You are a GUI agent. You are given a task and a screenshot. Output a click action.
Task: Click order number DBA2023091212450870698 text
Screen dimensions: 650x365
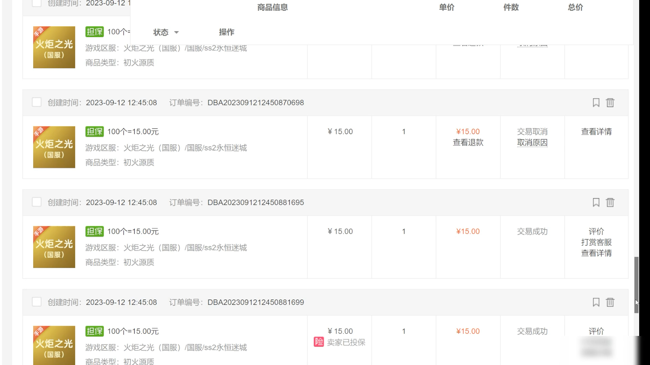(256, 102)
